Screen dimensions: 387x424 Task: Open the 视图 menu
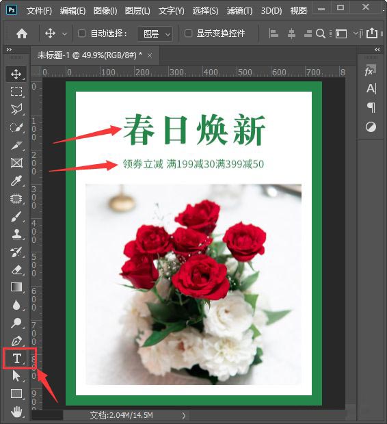(x=299, y=11)
